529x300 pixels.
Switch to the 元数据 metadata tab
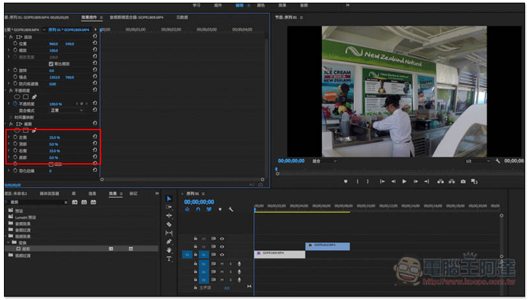182,18
